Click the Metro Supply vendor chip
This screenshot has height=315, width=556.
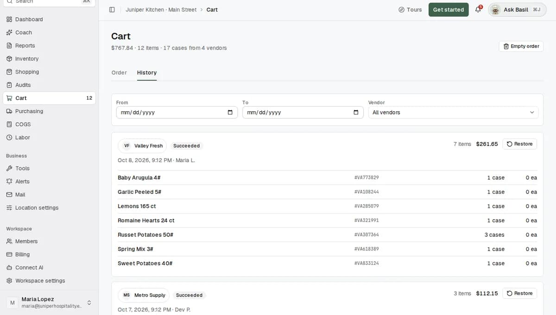coord(144,295)
